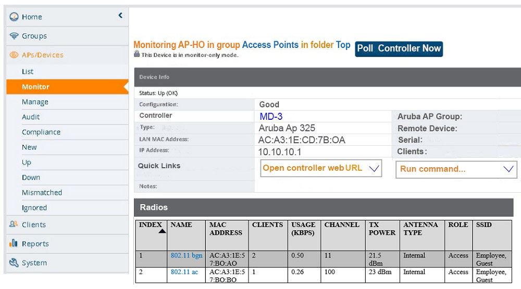Open the MD-3 controller link
This screenshot has width=521, height=289.
[271, 116]
